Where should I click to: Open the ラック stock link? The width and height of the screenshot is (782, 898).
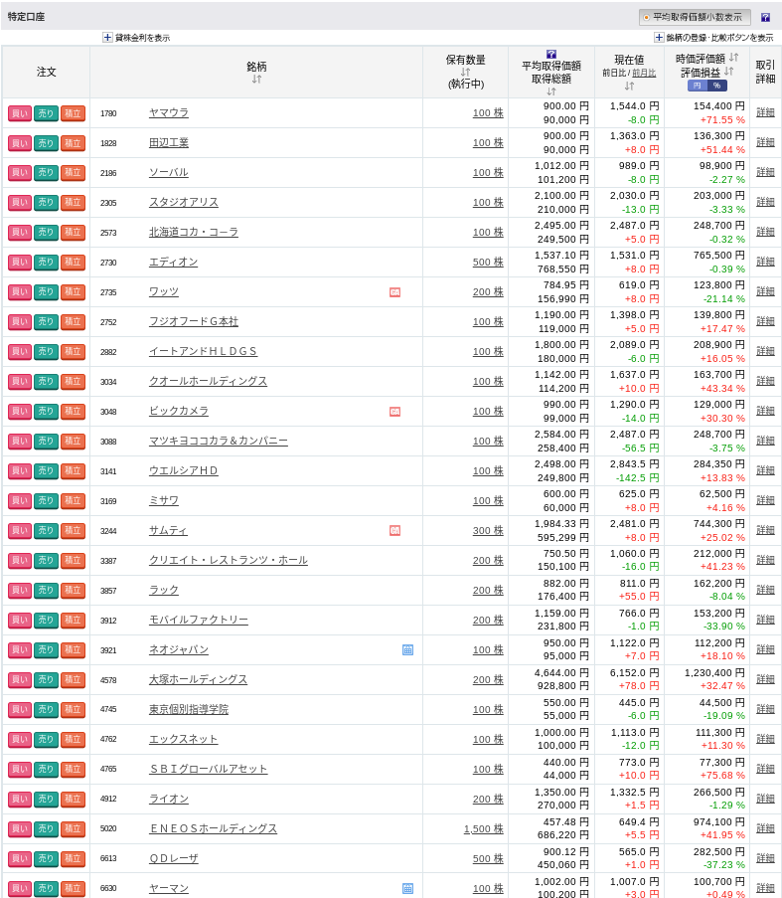click(164, 590)
